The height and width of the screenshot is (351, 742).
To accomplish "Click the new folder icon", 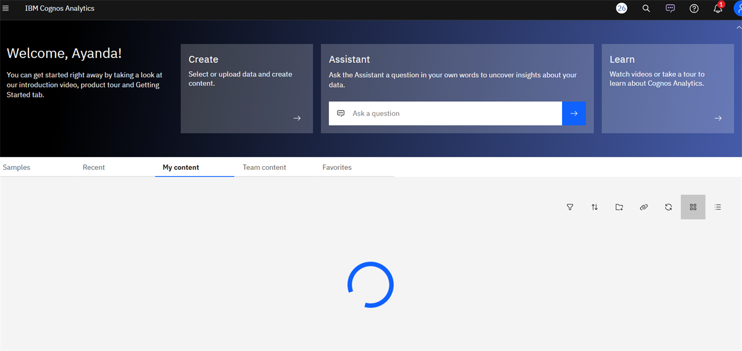I will click(x=619, y=207).
